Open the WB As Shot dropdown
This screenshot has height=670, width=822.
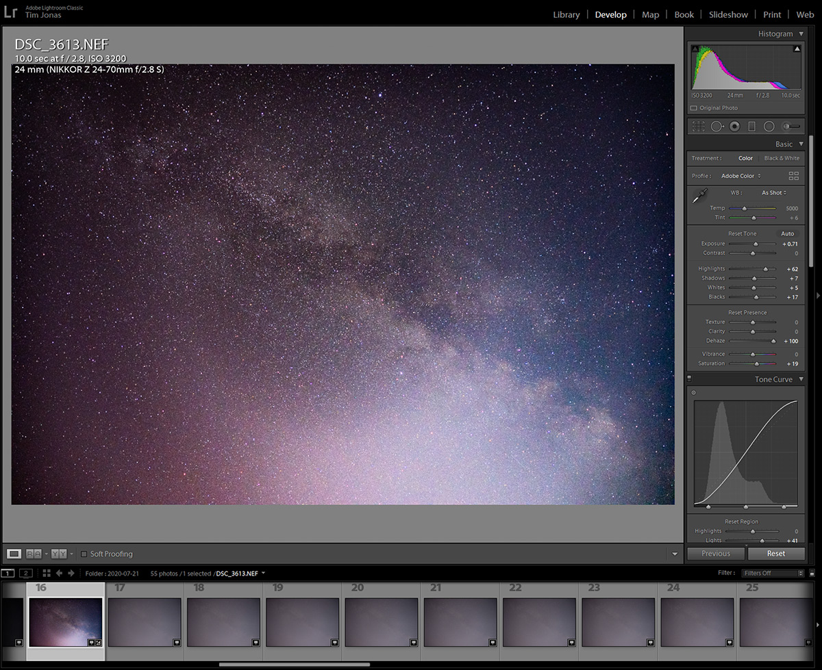773,192
